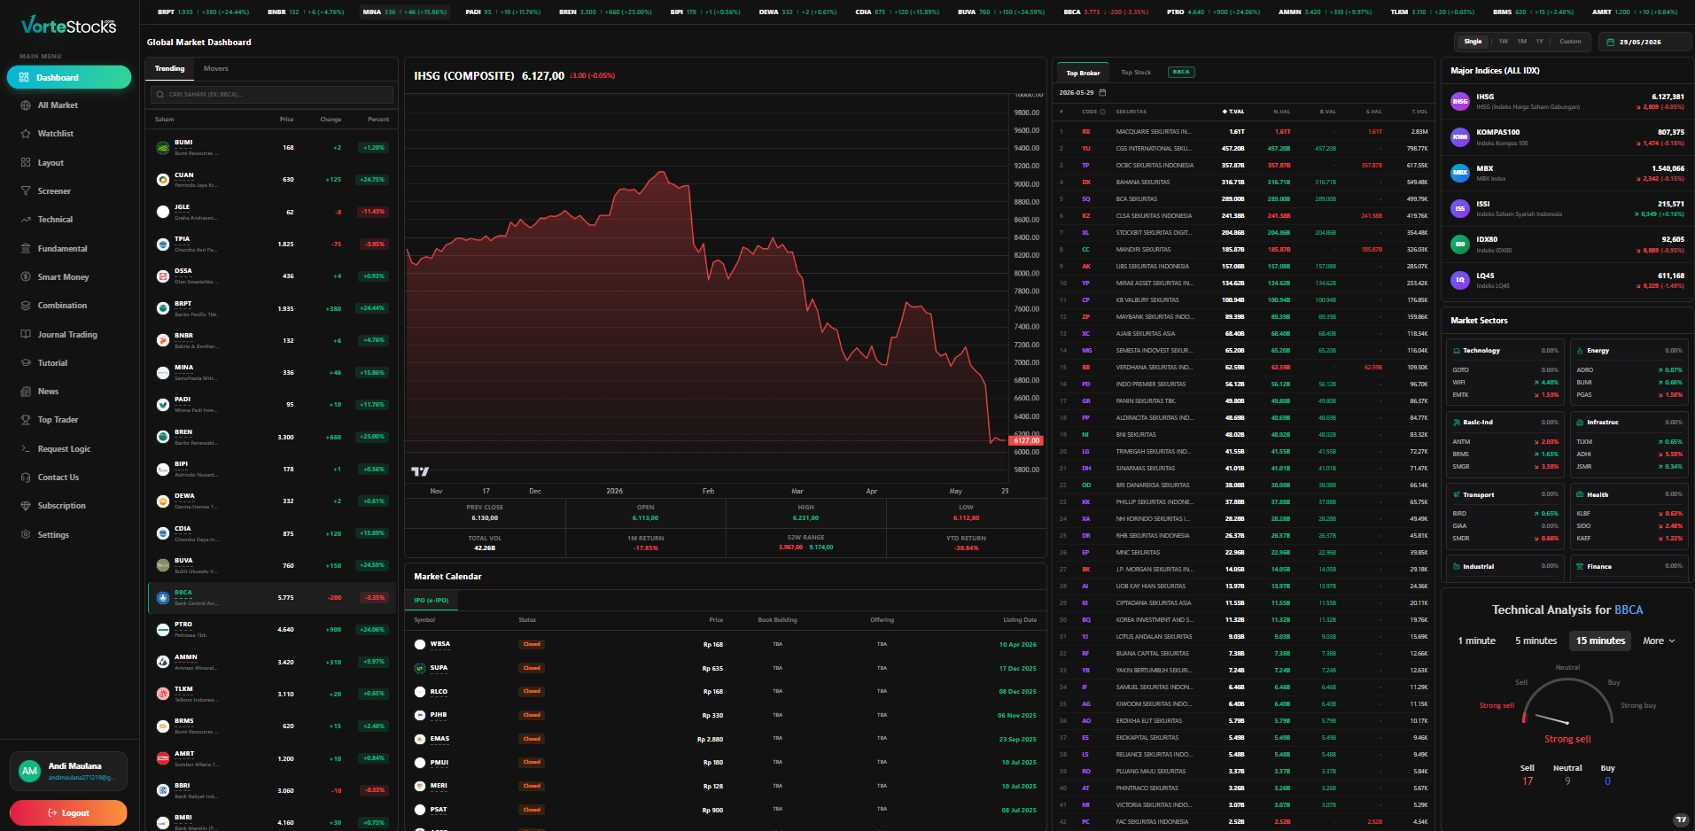The width and height of the screenshot is (1695, 831).
Task: Sort broker table by N.VAL column
Action: click(1281, 112)
